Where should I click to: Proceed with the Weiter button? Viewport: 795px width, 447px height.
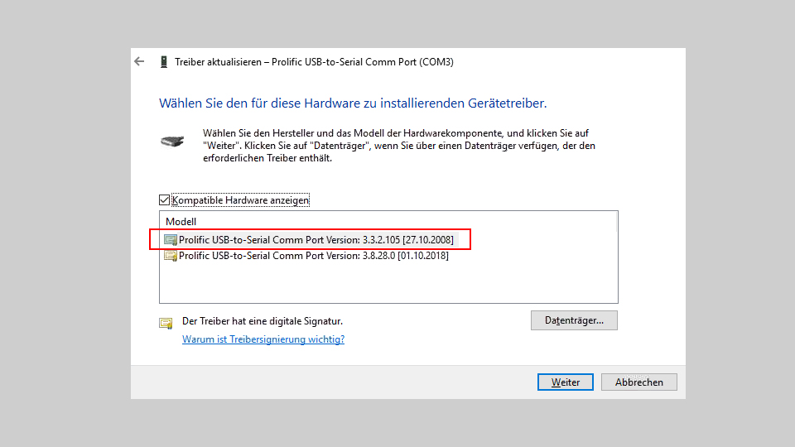[x=566, y=382]
